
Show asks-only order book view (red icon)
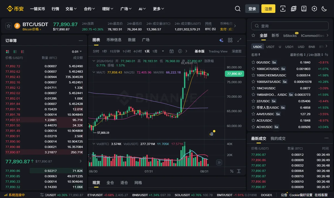22,52
